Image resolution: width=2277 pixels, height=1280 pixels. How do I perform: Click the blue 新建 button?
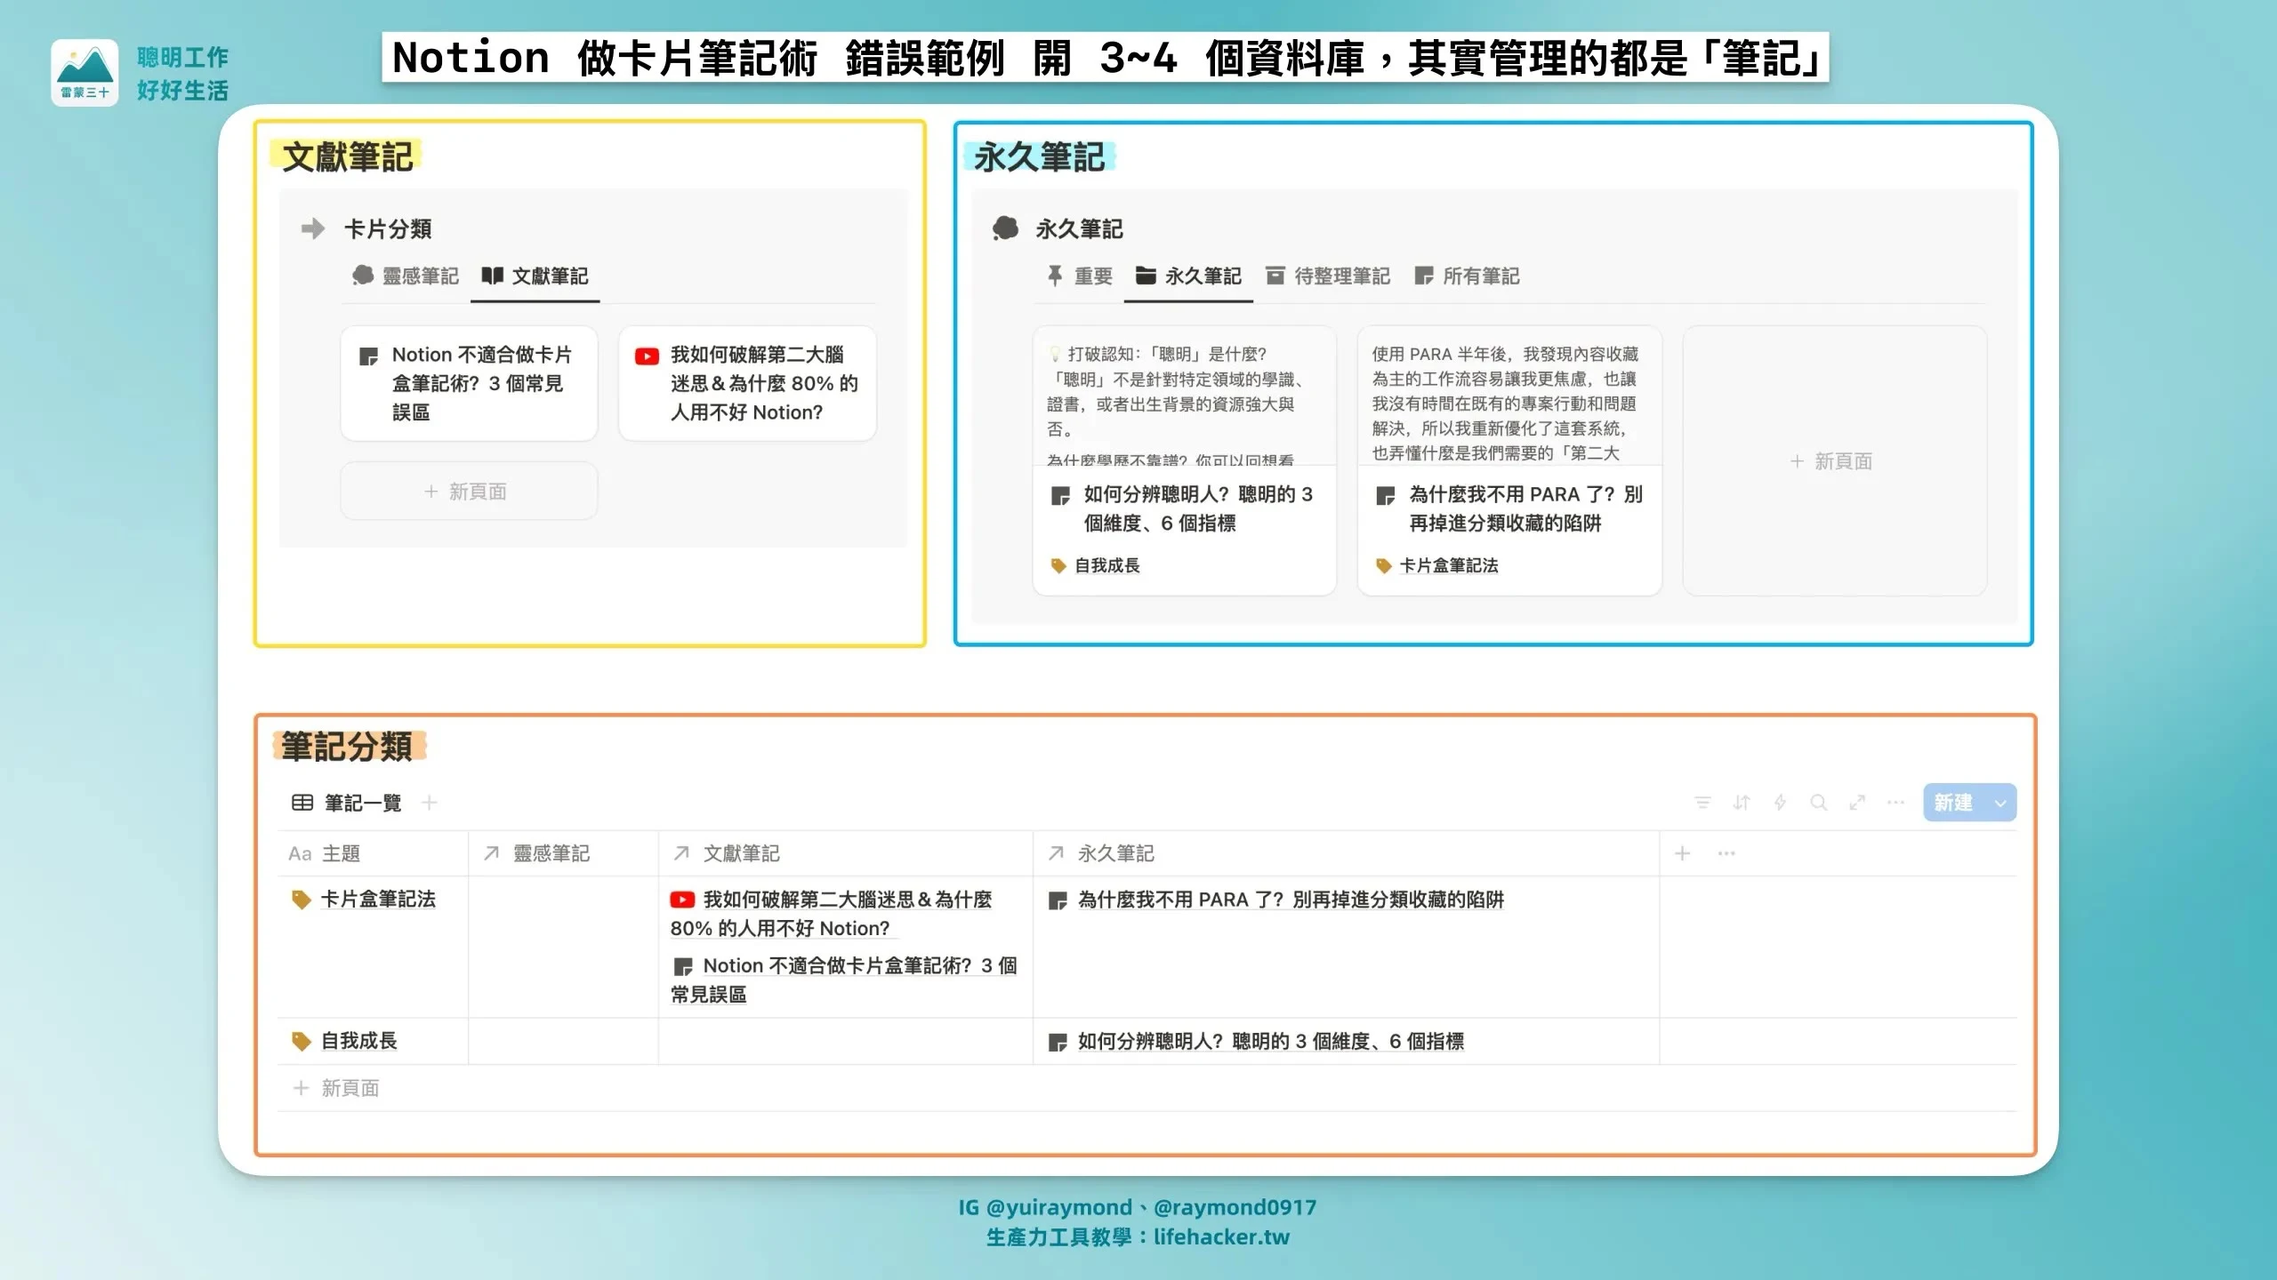(x=1953, y=804)
